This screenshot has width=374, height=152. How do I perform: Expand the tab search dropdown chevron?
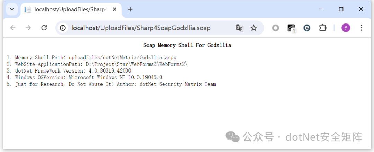click(12, 9)
